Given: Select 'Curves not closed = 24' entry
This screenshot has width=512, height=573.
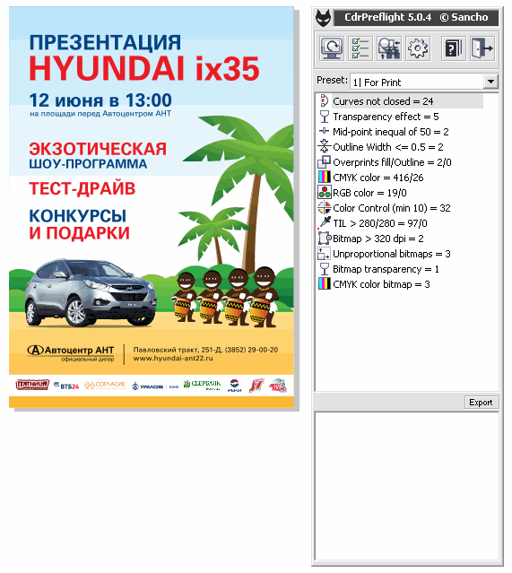Looking at the screenshot, I should pyautogui.click(x=383, y=101).
